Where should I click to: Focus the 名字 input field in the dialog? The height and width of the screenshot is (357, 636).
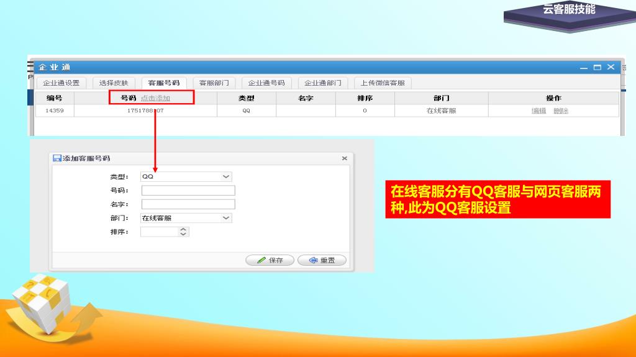pyautogui.click(x=188, y=204)
